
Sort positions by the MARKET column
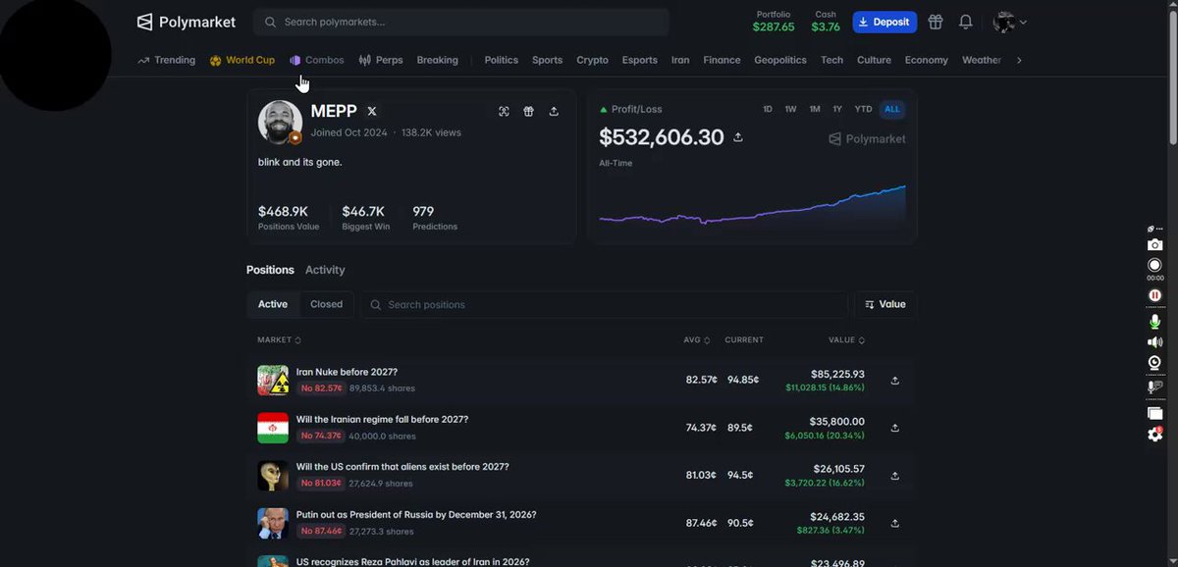point(279,340)
